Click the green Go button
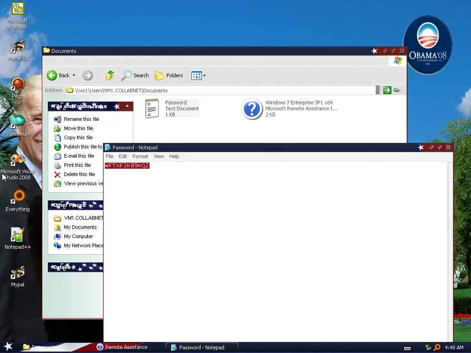The width and height of the screenshot is (471, 353). click(x=391, y=90)
